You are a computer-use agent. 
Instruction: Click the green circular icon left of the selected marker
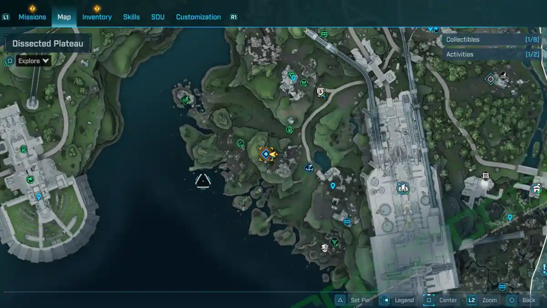(x=241, y=144)
